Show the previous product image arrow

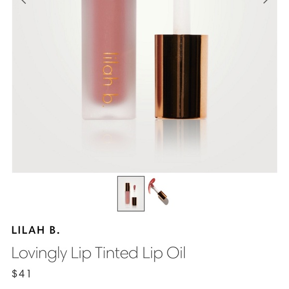tap(23, 1)
